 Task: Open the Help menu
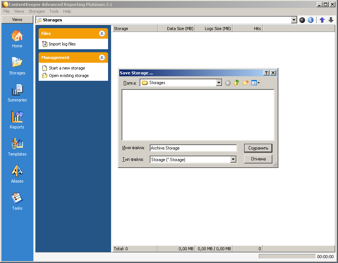coord(67,11)
